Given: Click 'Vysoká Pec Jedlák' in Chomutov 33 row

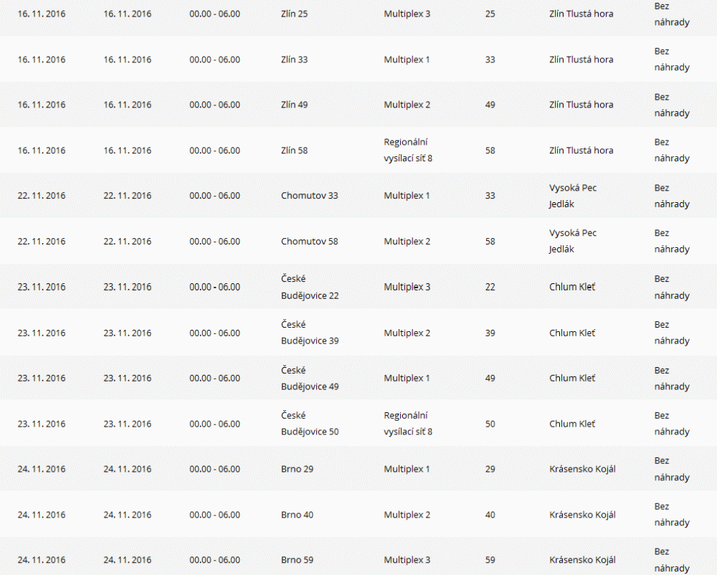Looking at the screenshot, I should pos(573,196).
